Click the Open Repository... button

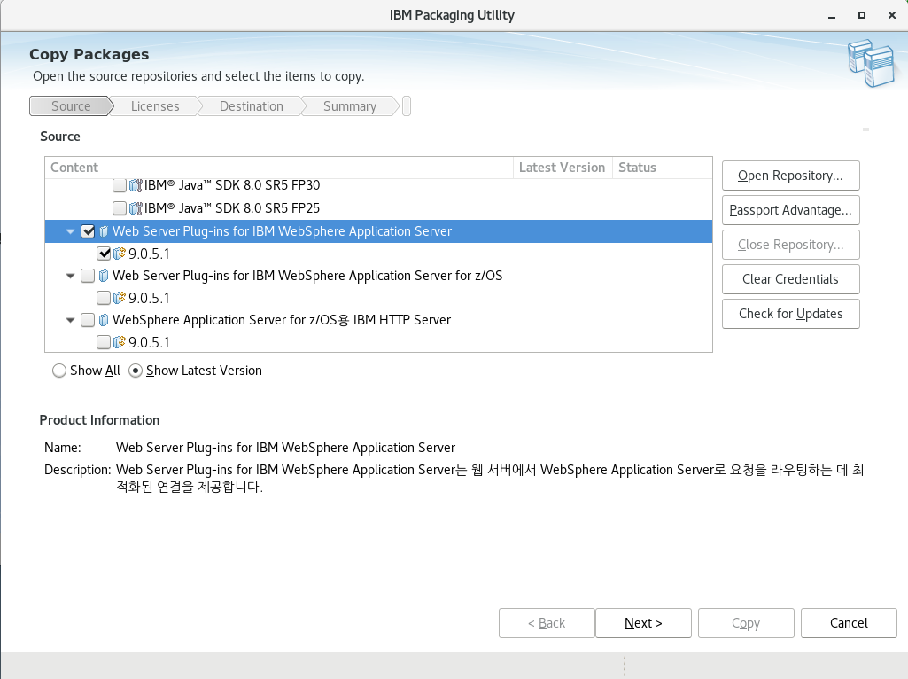click(x=790, y=176)
